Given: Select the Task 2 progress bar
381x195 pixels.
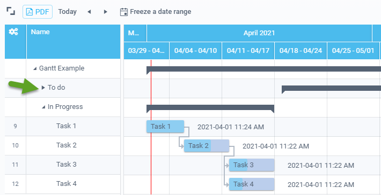Looking at the screenshot, I should pos(207,146).
